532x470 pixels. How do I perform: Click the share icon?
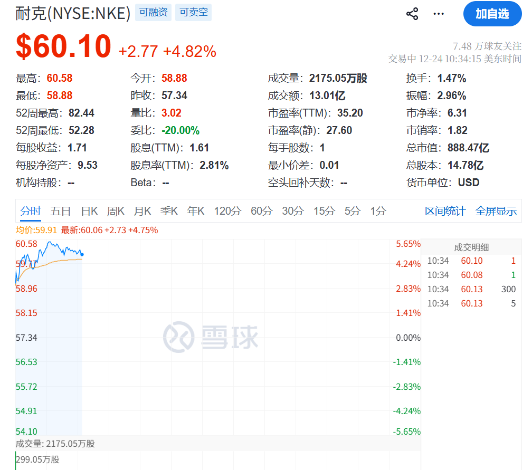point(412,14)
